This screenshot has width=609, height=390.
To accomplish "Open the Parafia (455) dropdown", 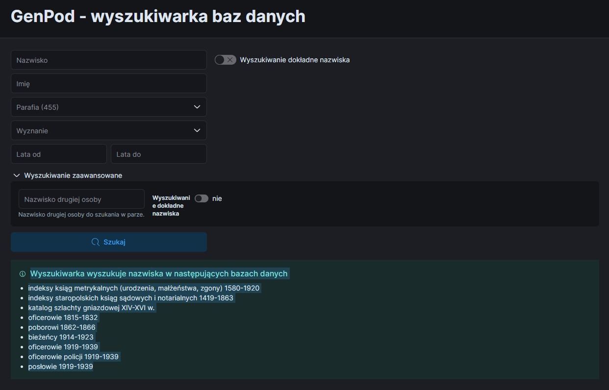I will [x=108, y=107].
